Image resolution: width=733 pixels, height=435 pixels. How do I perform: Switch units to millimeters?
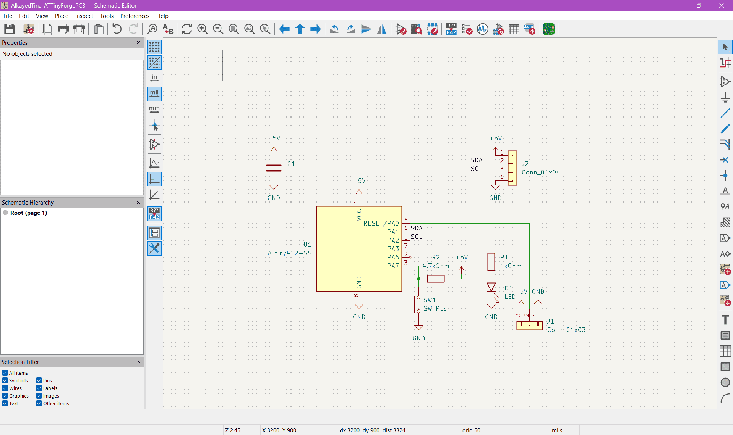click(154, 110)
